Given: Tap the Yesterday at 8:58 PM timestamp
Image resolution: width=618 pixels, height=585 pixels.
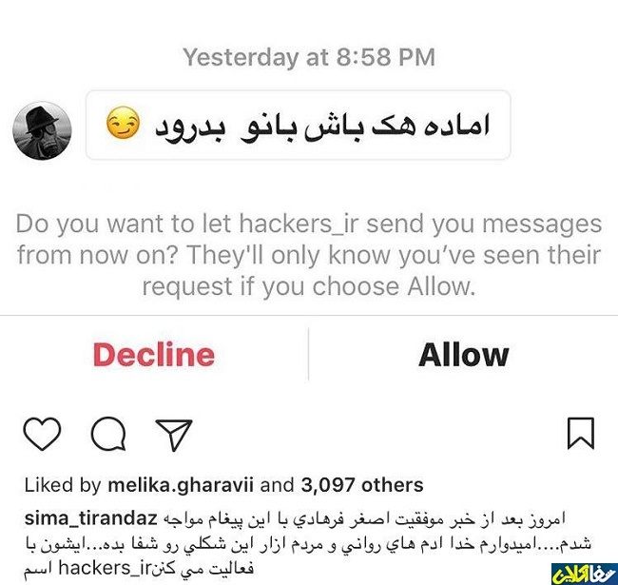Looking at the screenshot, I should pos(309,57).
